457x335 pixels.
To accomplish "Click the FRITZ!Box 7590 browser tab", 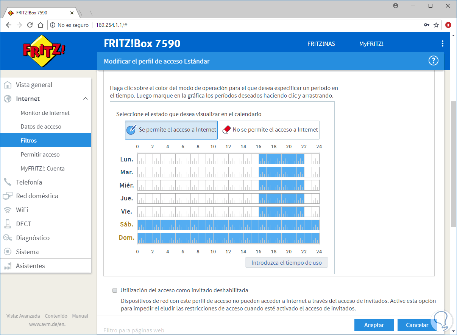I will pyautogui.click(x=41, y=12).
